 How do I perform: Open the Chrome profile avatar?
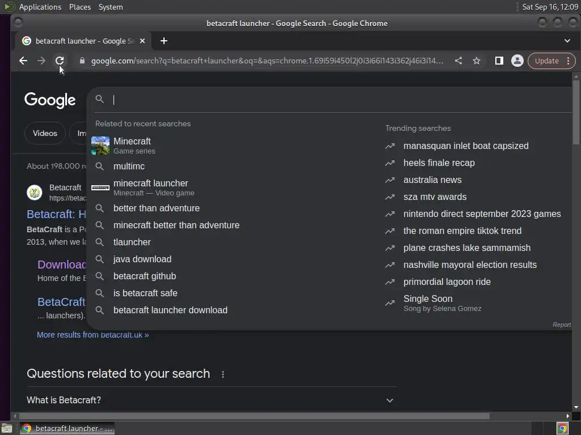coord(517,61)
